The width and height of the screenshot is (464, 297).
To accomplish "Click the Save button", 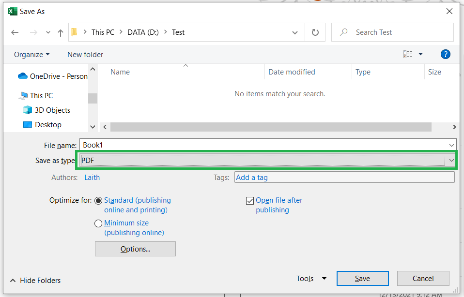I will click(362, 279).
